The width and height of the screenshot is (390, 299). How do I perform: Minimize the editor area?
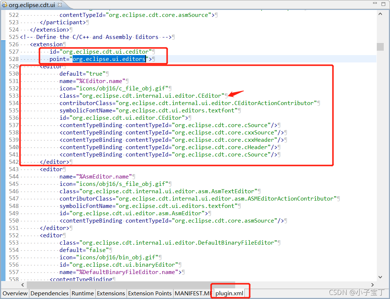375,3
